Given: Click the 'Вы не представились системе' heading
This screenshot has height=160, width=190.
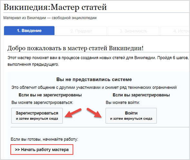Looking at the screenshot, I should click(94, 80).
